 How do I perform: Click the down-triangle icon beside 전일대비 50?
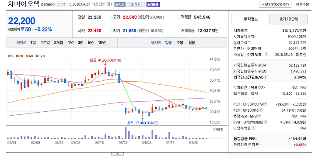click(22, 29)
